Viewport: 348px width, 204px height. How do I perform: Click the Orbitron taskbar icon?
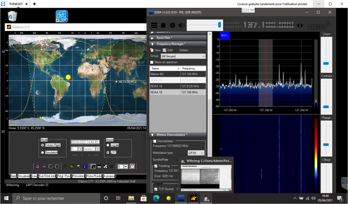click(x=193, y=198)
